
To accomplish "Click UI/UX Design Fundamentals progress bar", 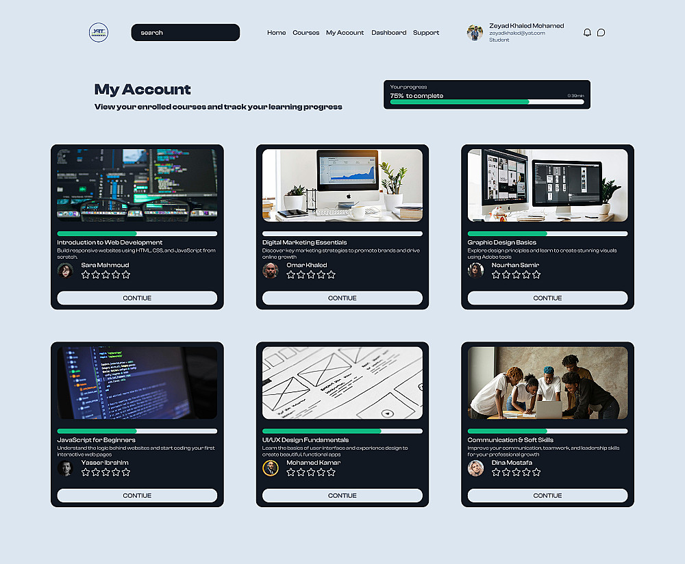I will point(342,431).
